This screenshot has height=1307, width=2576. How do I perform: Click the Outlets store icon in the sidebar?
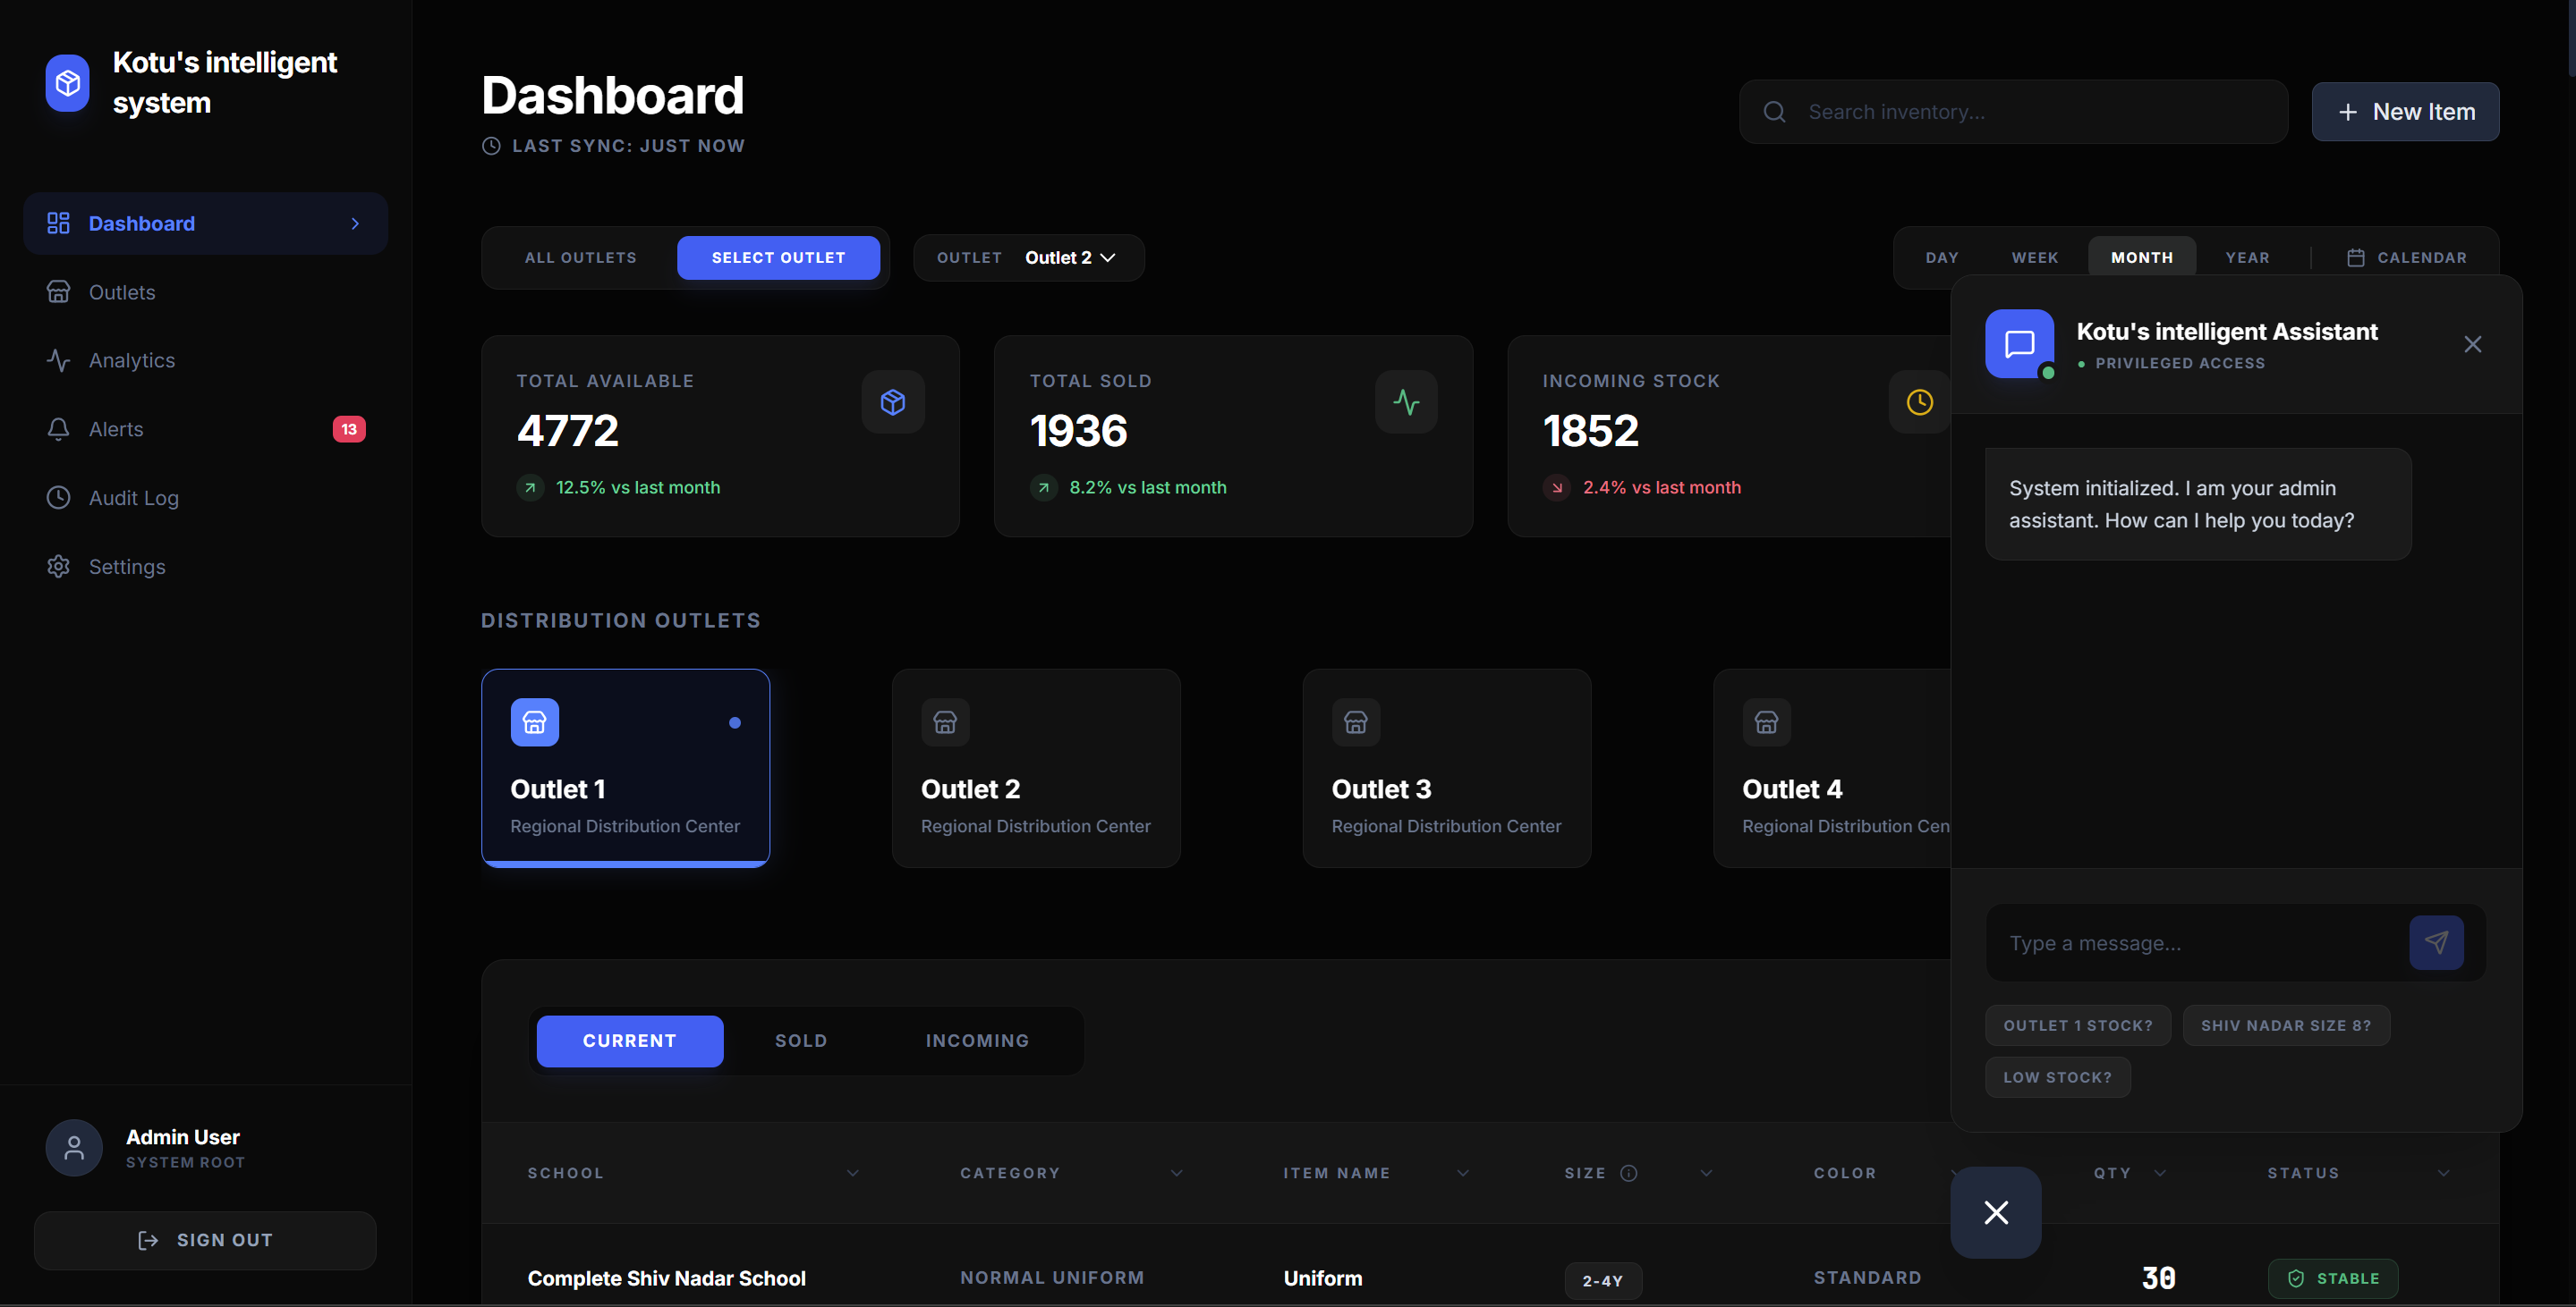click(x=58, y=291)
